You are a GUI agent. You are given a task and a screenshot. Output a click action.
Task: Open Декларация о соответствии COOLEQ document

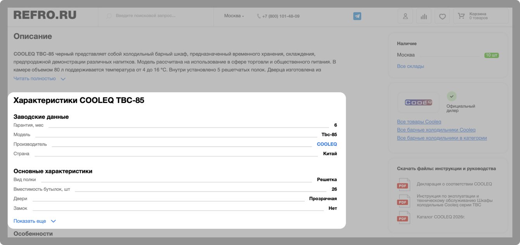pos(454,184)
